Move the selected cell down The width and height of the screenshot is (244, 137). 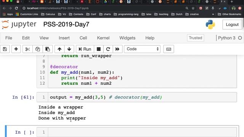[69, 49]
